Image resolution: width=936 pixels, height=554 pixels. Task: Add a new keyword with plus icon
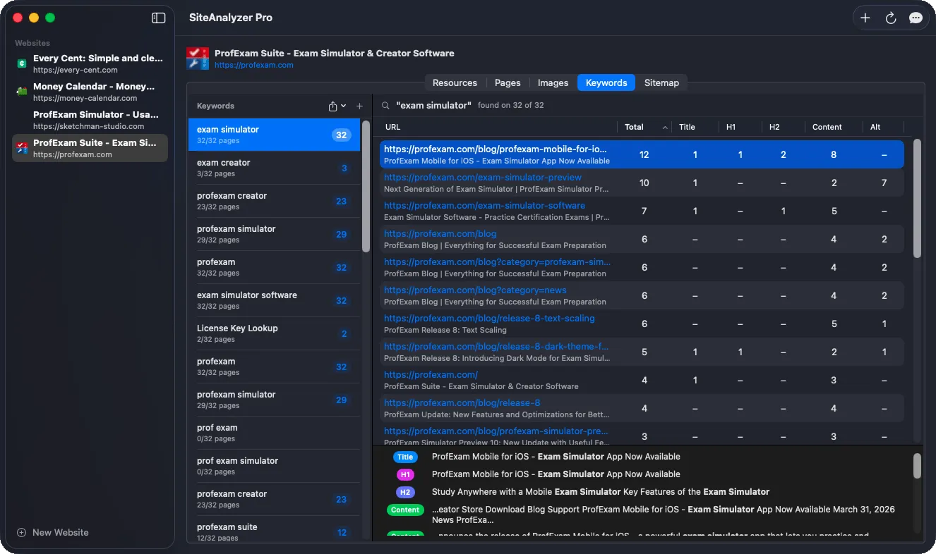point(359,106)
